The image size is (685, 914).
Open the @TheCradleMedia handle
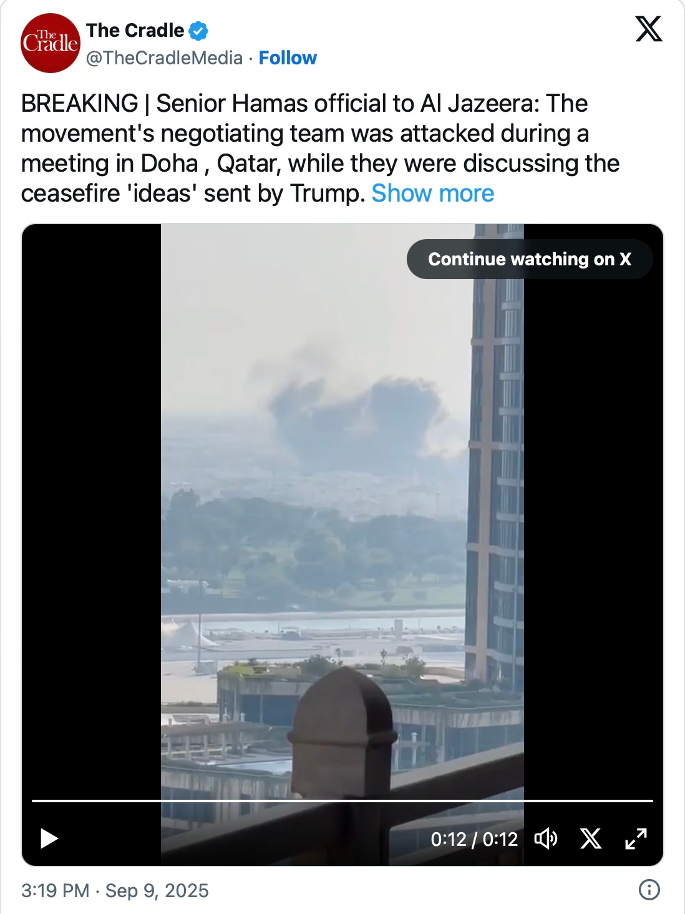click(164, 58)
